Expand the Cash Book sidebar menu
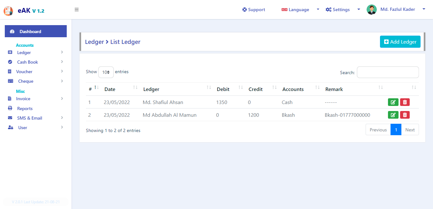This screenshot has width=433, height=209. click(36, 62)
